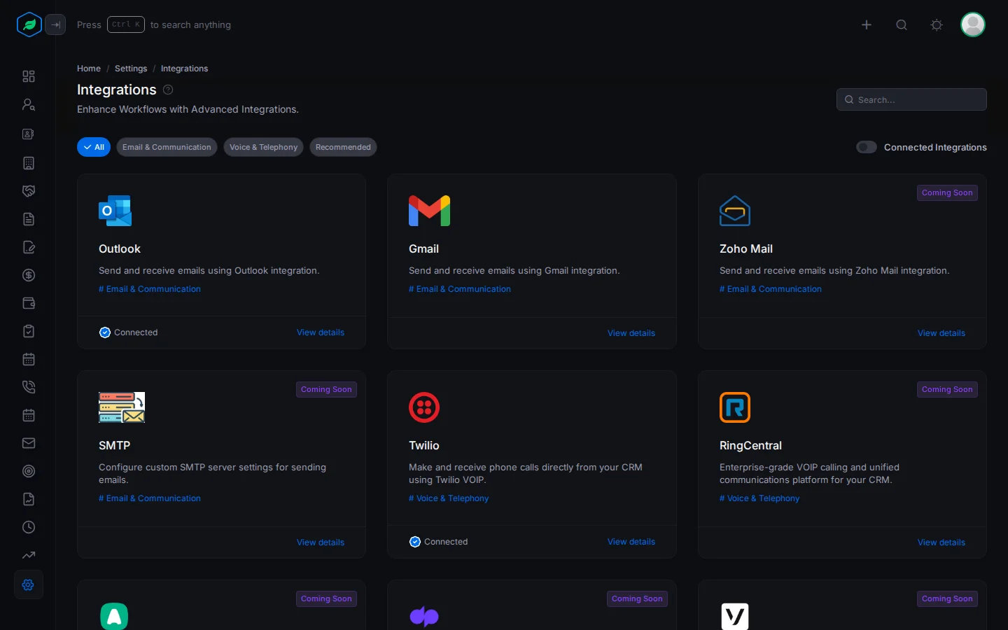Image resolution: width=1008 pixels, height=630 pixels.
Task: Open View details for SMTP
Action: click(x=321, y=542)
